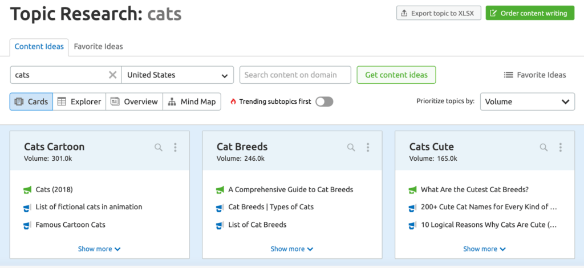This screenshot has height=268, width=584.
Task: Switch to the Favorite Ideas tab
Action: click(98, 46)
